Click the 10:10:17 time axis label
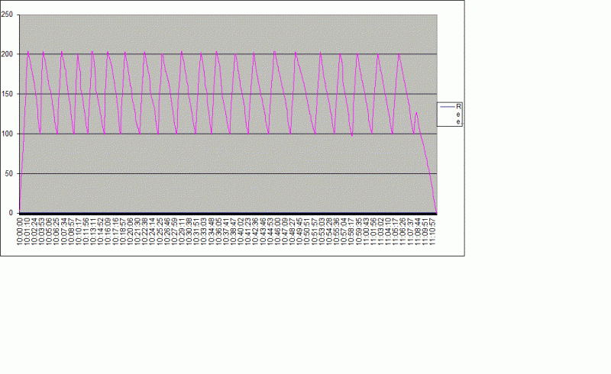Viewport: 611px width, 374px height. 79,231
